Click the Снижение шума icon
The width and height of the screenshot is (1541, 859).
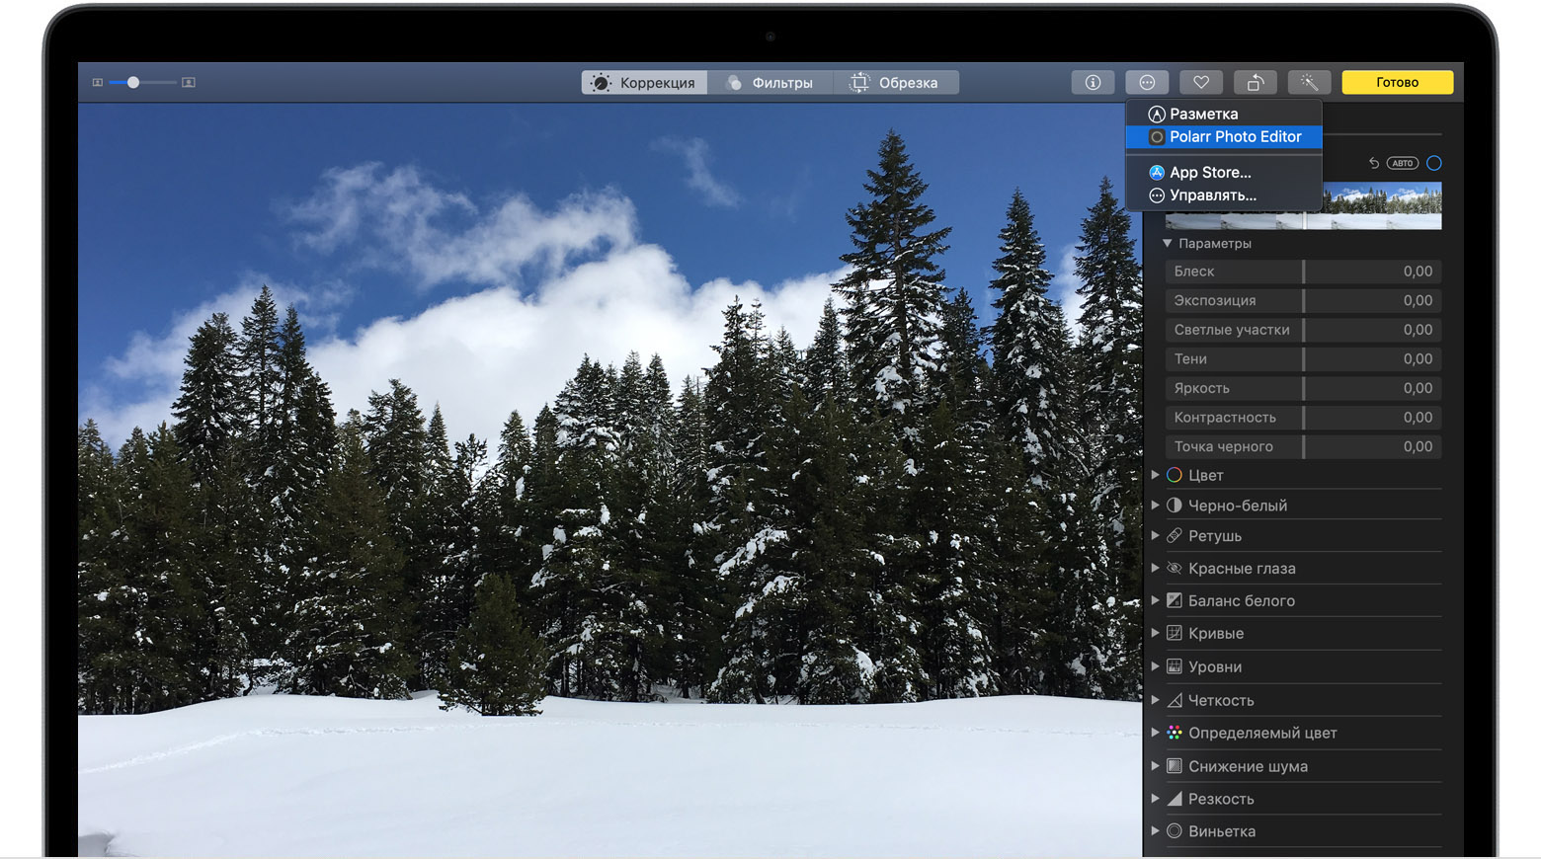click(x=1175, y=766)
